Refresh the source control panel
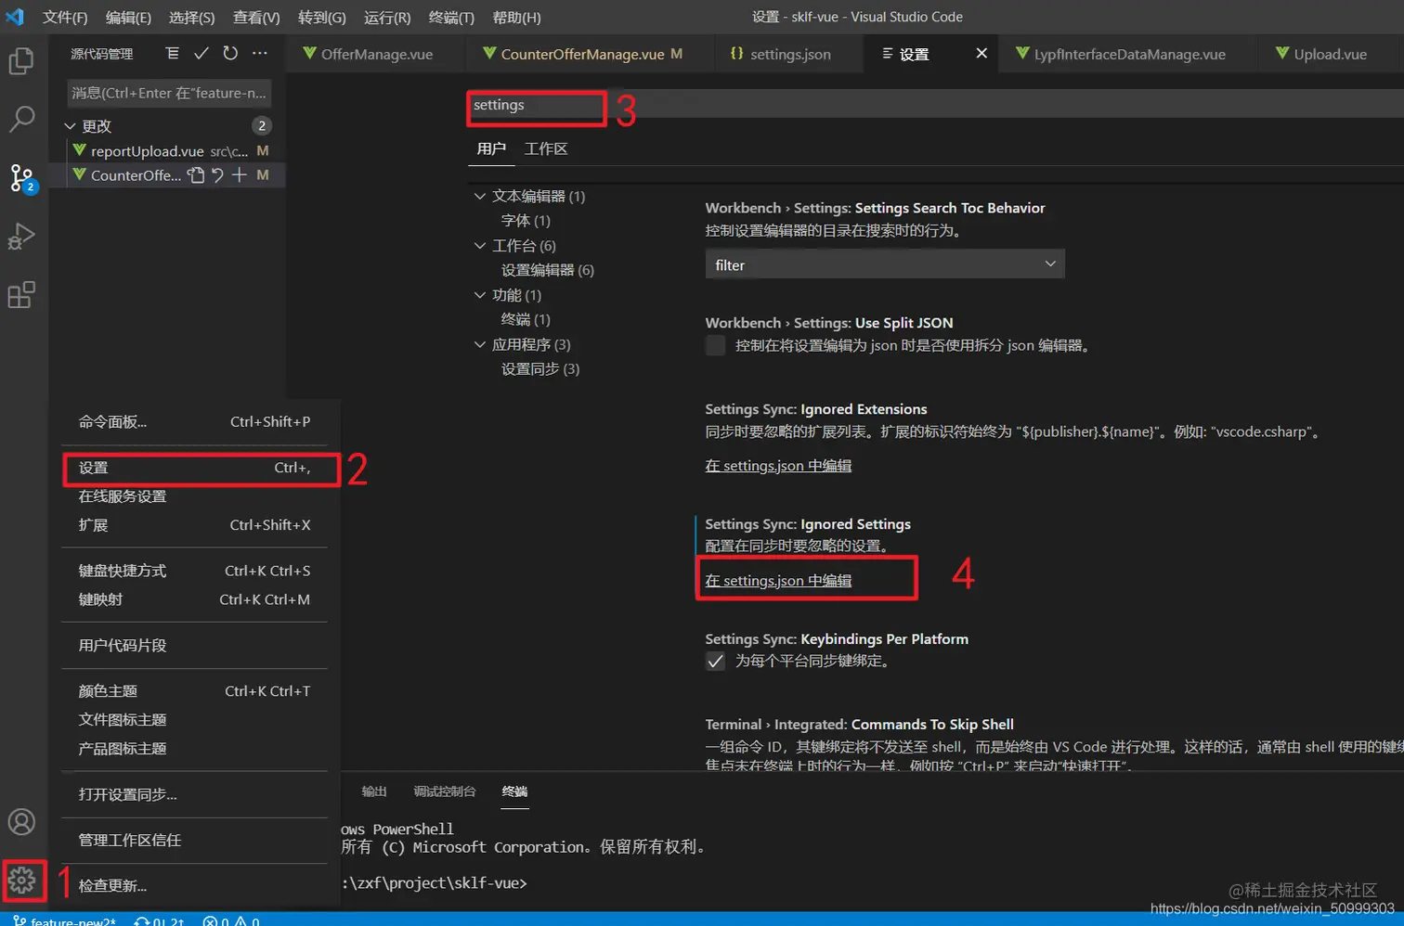This screenshot has width=1404, height=926. [x=230, y=54]
